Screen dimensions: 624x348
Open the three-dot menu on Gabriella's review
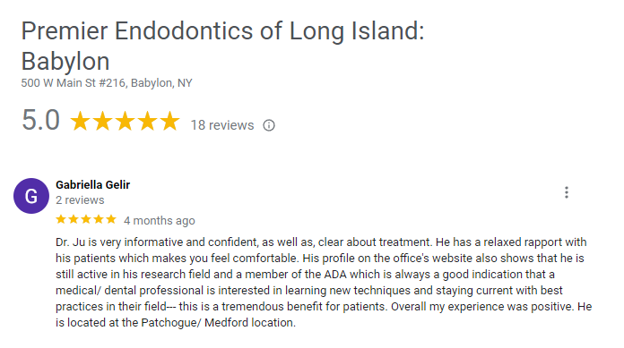pyautogui.click(x=567, y=192)
